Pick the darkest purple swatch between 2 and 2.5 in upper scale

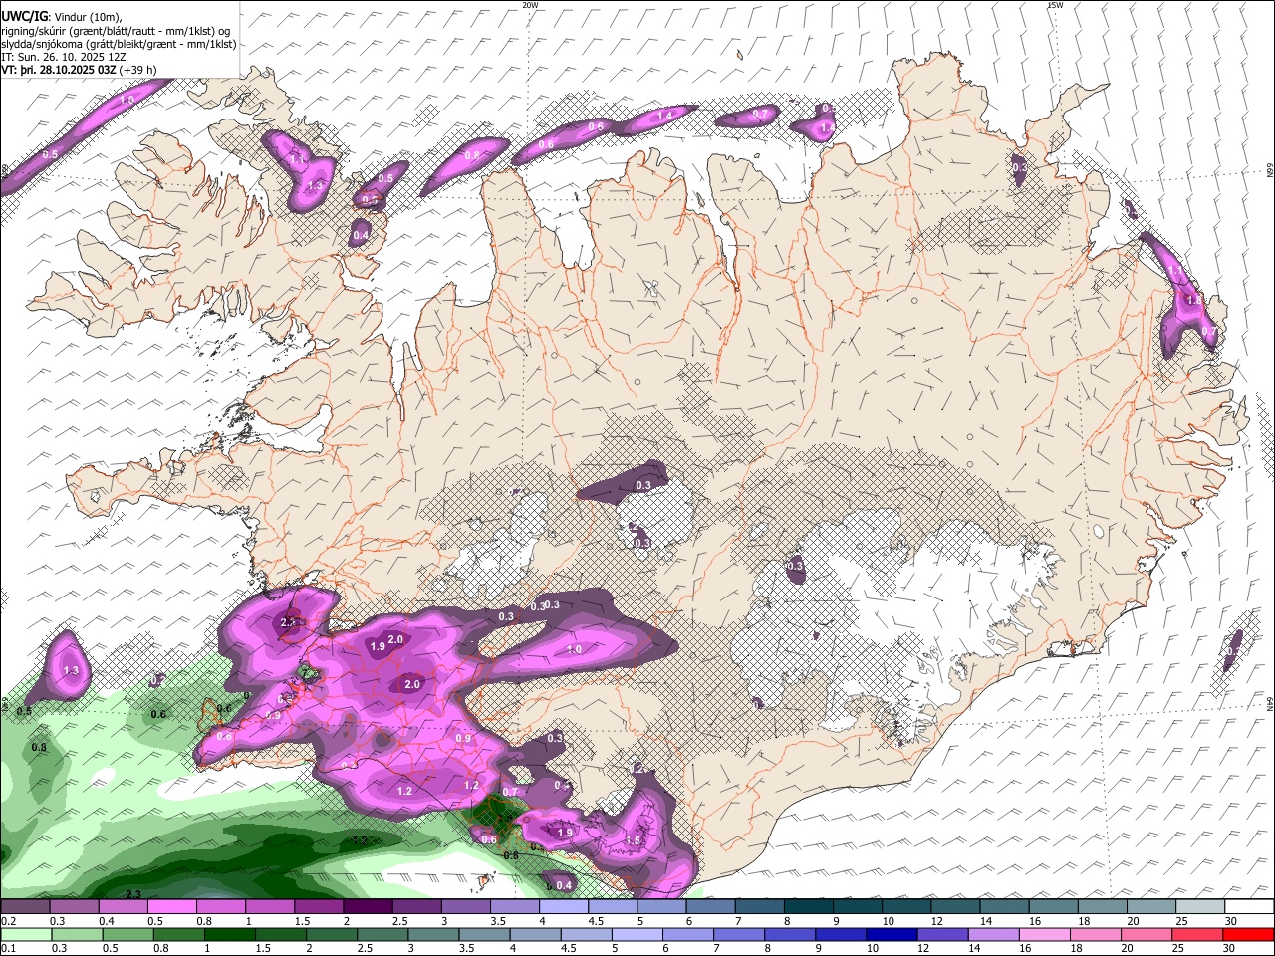click(x=368, y=907)
